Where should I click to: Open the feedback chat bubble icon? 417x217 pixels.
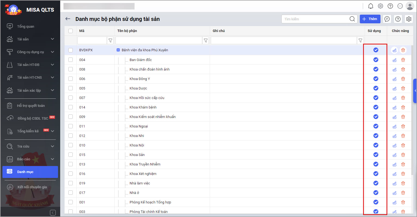[387, 19]
